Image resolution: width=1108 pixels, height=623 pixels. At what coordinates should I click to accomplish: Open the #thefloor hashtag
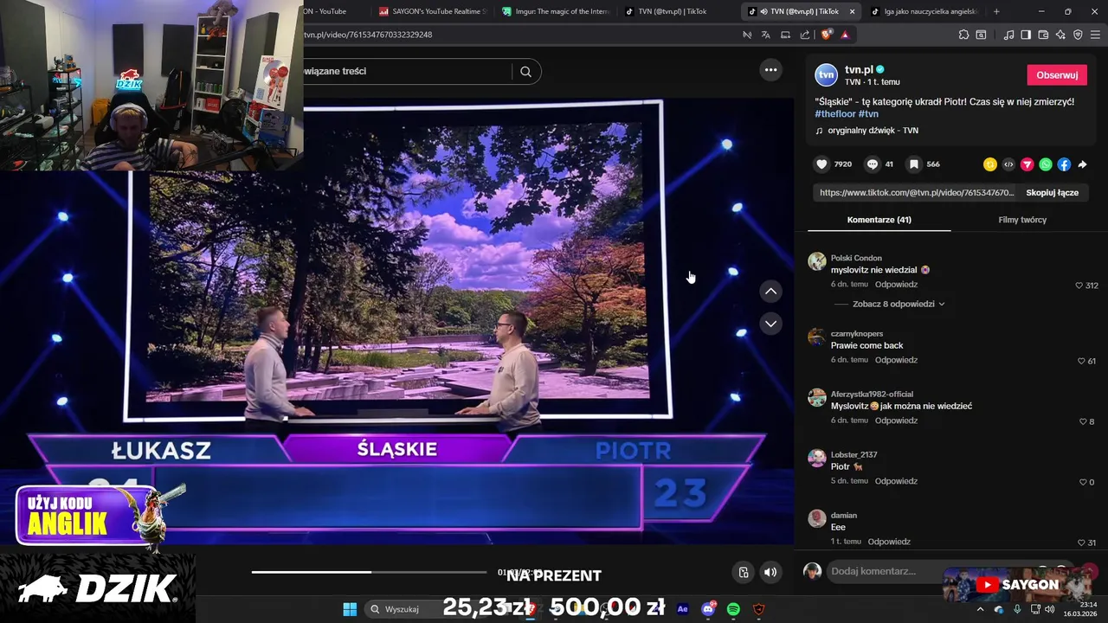click(x=834, y=114)
